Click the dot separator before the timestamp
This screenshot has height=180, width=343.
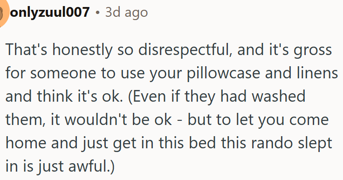click(x=97, y=13)
